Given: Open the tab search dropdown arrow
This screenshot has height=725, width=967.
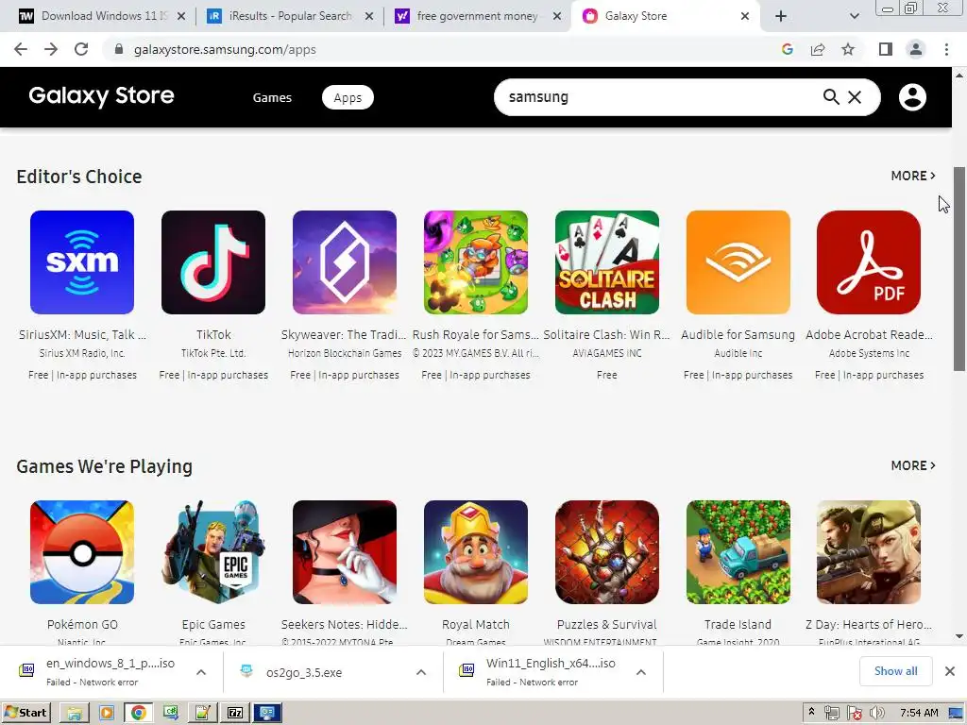Looking at the screenshot, I should [854, 16].
